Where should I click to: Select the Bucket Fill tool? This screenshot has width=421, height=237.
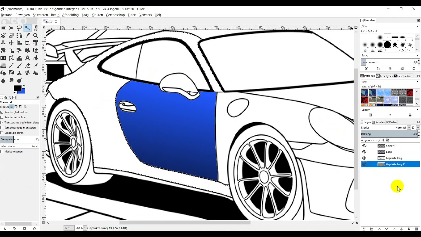click(x=36, y=58)
